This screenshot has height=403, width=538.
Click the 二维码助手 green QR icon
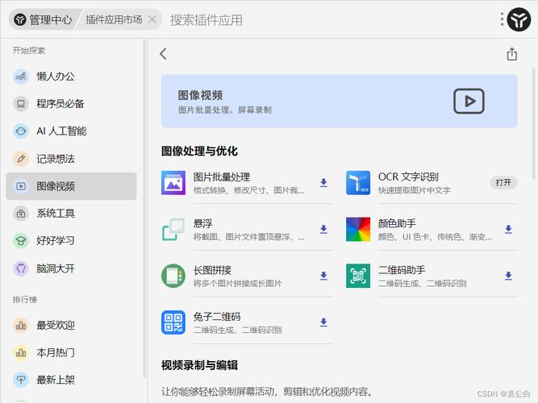click(x=358, y=276)
